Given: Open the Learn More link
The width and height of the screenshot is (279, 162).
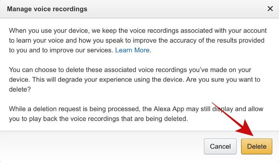Looking at the screenshot, I should (x=132, y=50).
